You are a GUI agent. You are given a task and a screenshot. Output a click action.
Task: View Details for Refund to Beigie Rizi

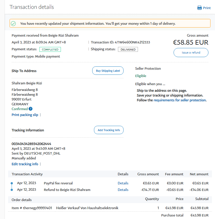point(123,190)
